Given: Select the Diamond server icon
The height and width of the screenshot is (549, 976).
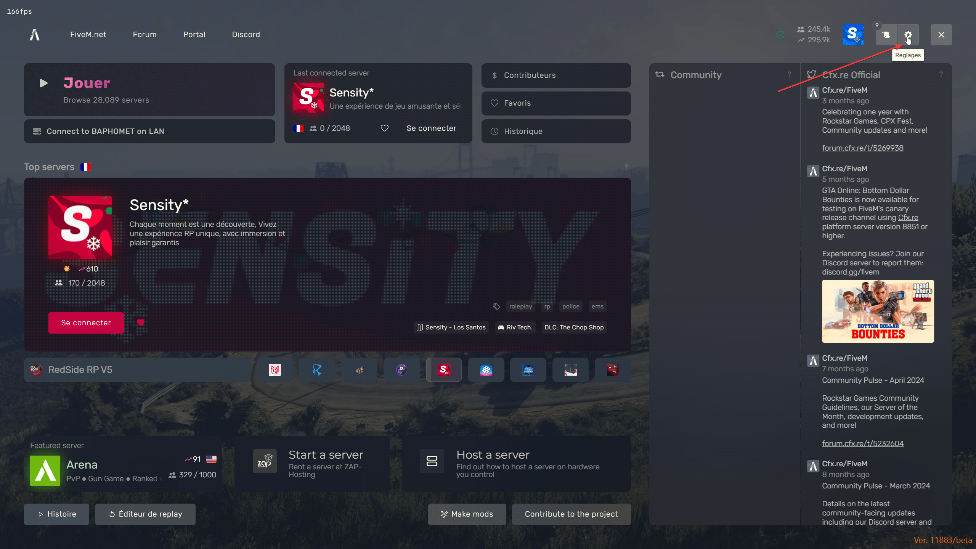Looking at the screenshot, I should tap(528, 370).
